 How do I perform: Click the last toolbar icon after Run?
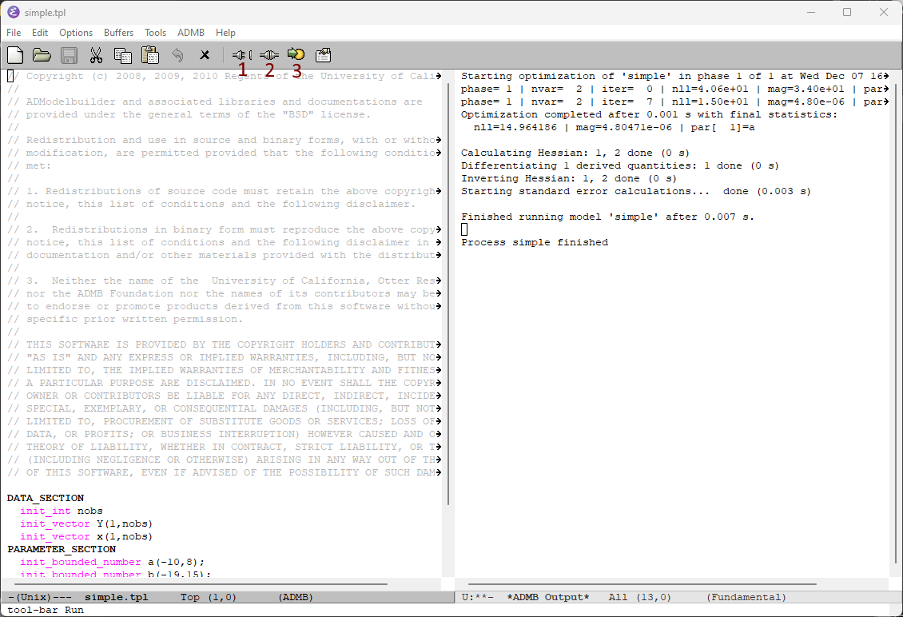click(323, 55)
